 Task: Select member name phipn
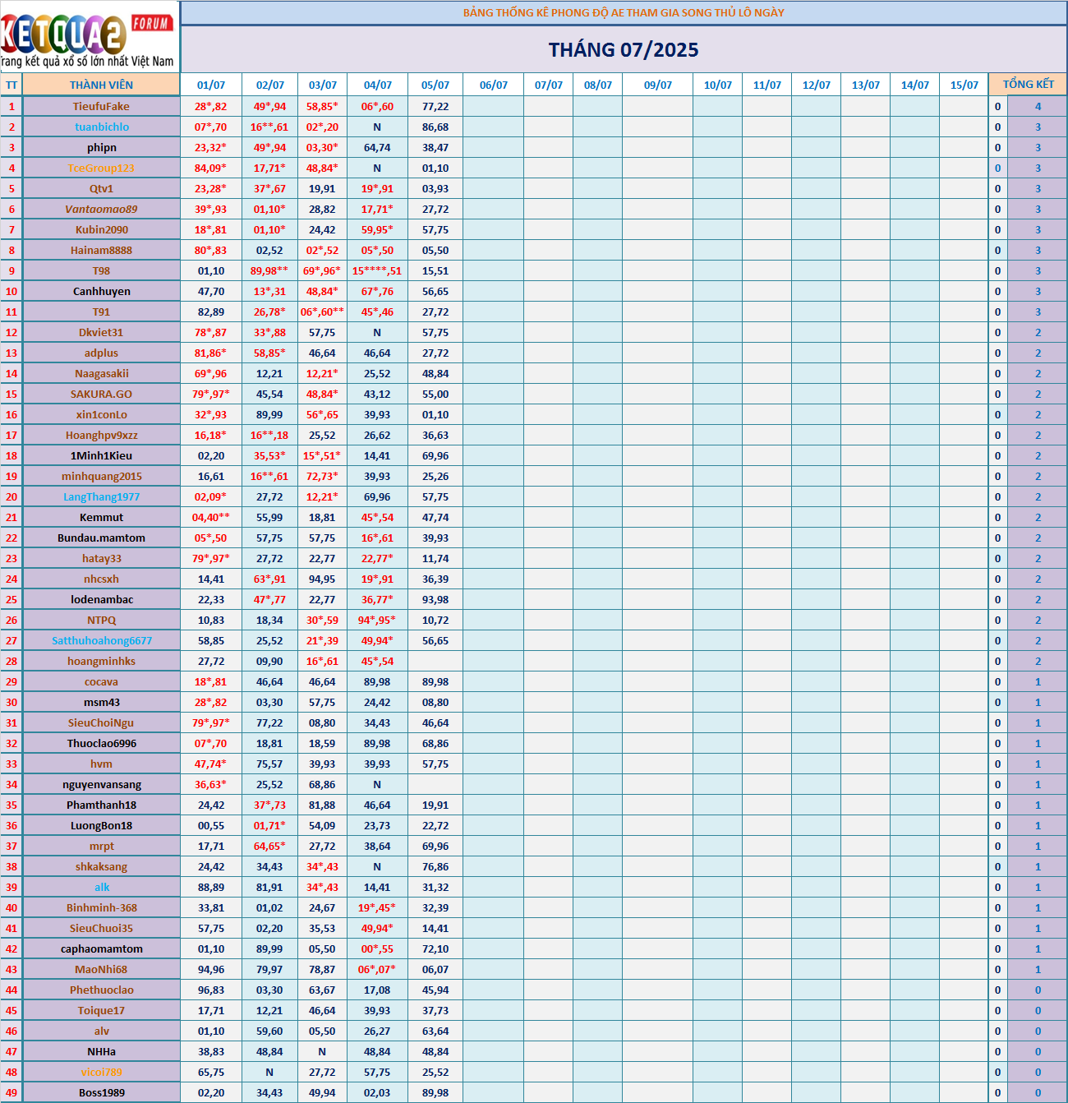[x=101, y=147]
